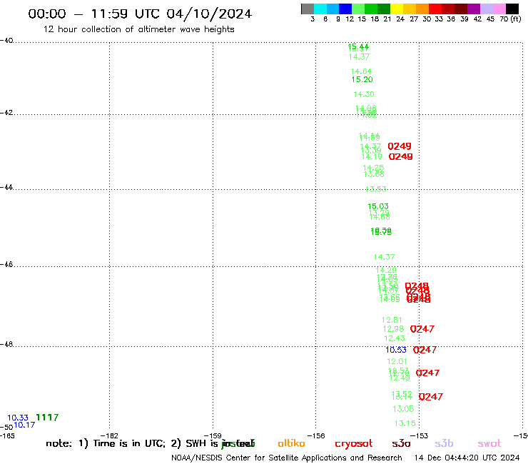528x464 pixels.
Task: Pick the pink swatch in the color scale
Action: [x=499, y=9]
